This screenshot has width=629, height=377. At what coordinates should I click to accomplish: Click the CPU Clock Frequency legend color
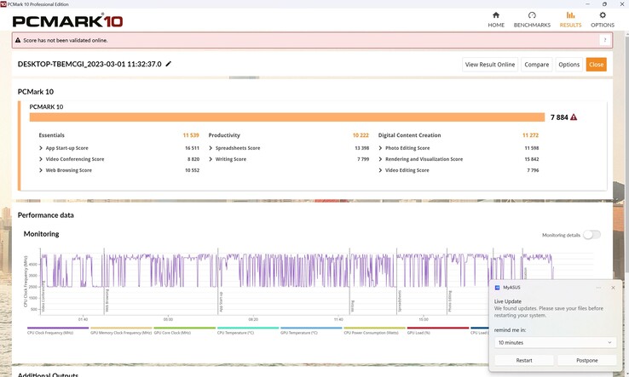pos(58,328)
